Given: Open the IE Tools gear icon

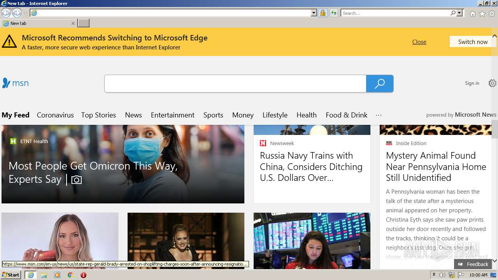Looking at the screenshot, I should coord(492,14).
